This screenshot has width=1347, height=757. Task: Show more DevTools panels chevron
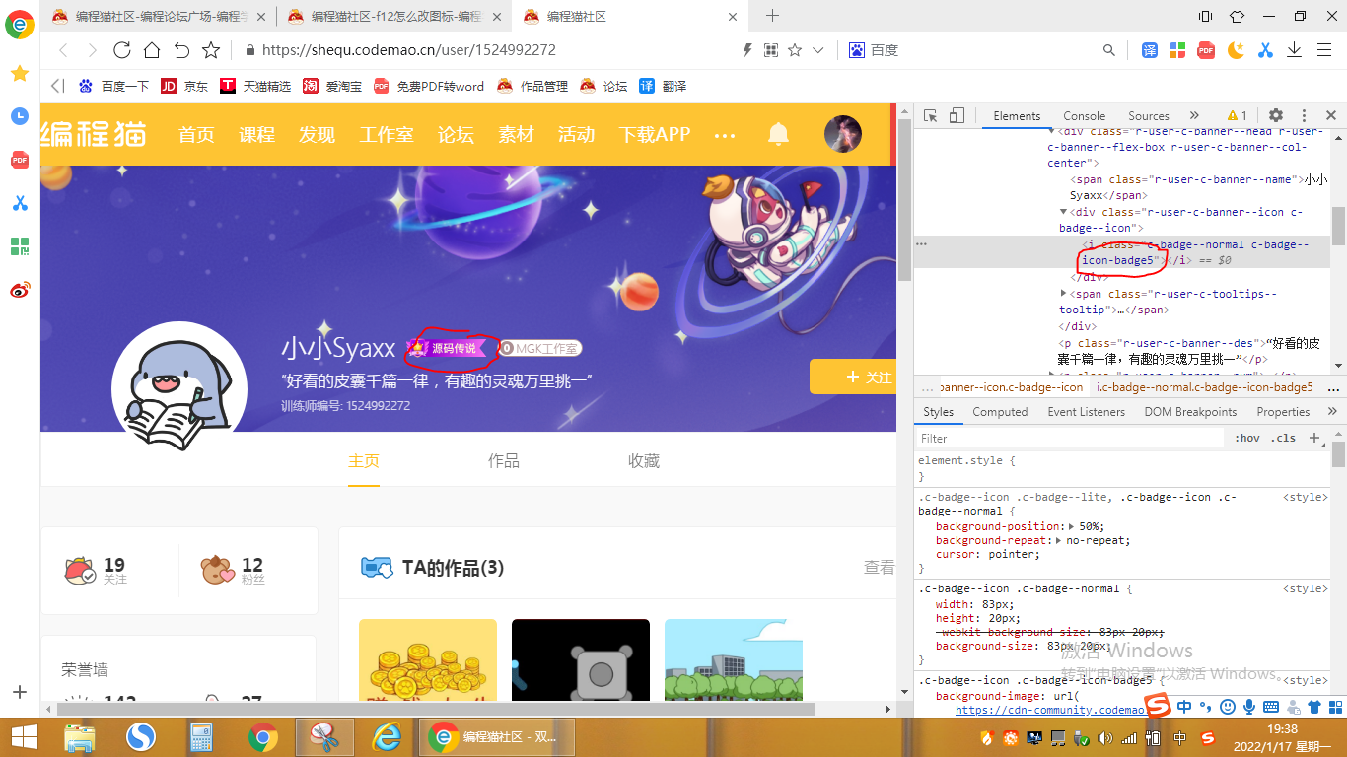(x=1194, y=115)
